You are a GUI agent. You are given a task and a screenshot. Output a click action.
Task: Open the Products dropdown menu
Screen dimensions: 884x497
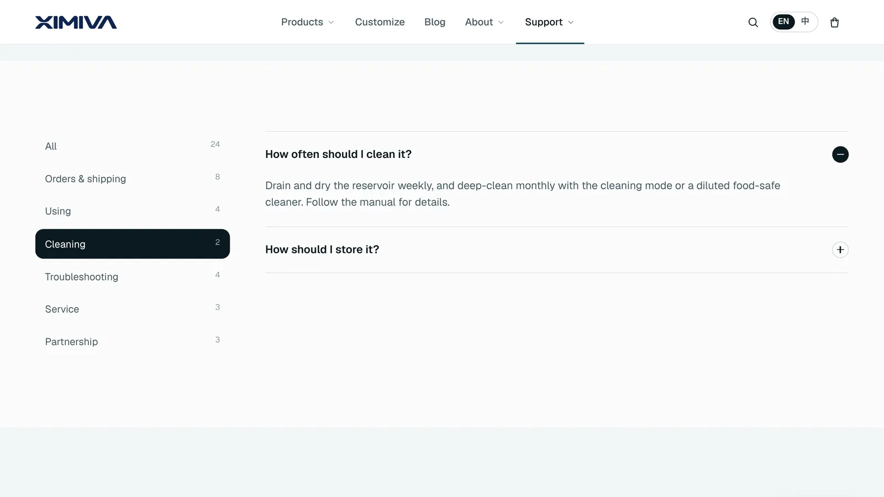(x=308, y=22)
